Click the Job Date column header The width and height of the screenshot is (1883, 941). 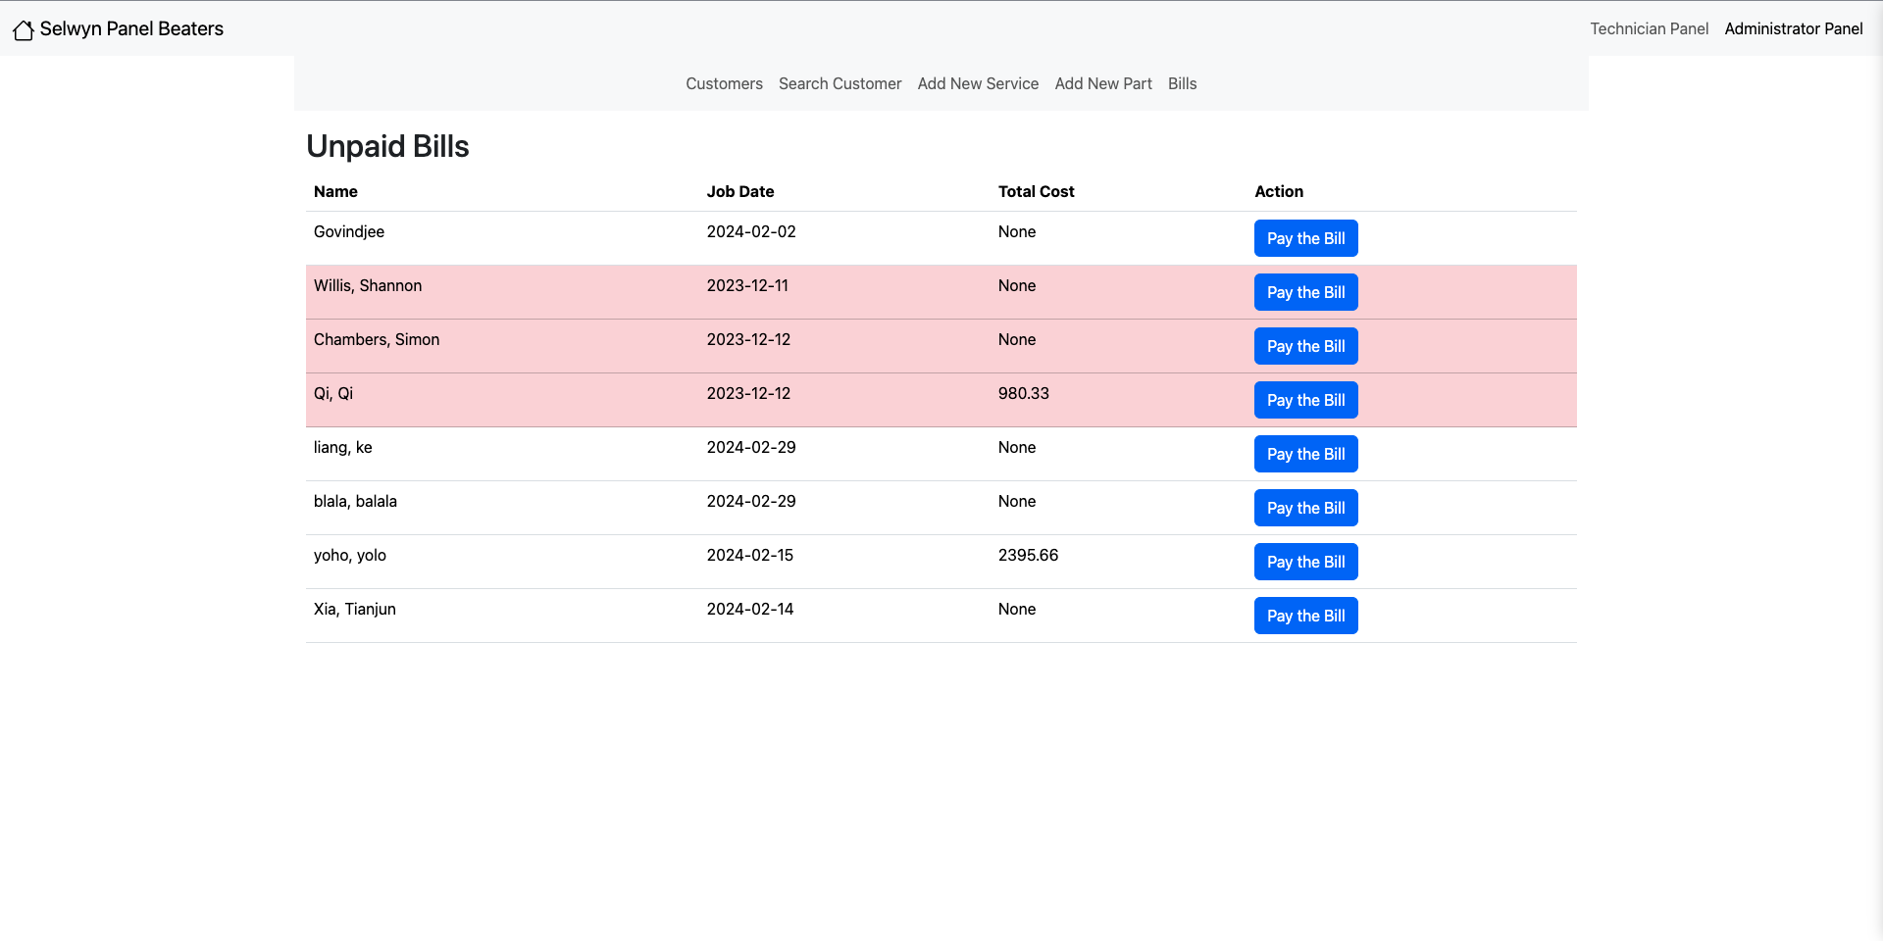(739, 192)
